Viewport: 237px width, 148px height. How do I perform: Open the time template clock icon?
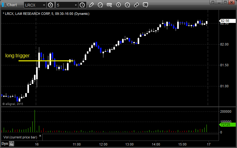point(83,5)
